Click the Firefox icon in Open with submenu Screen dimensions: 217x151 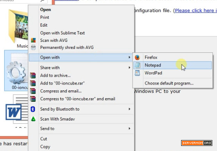137,58
